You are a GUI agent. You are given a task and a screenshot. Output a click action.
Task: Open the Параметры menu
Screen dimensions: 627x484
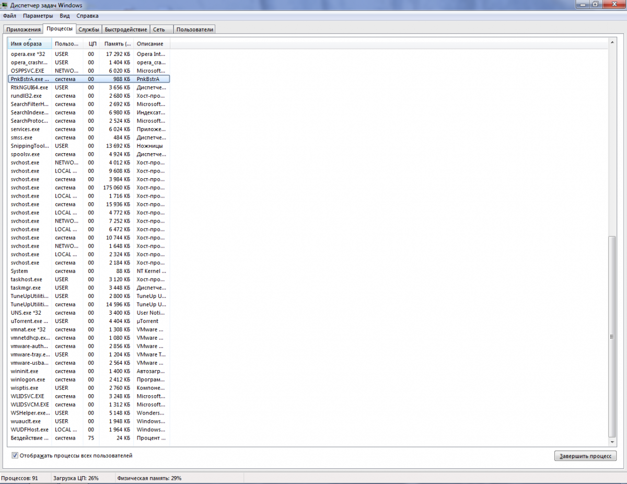(38, 16)
